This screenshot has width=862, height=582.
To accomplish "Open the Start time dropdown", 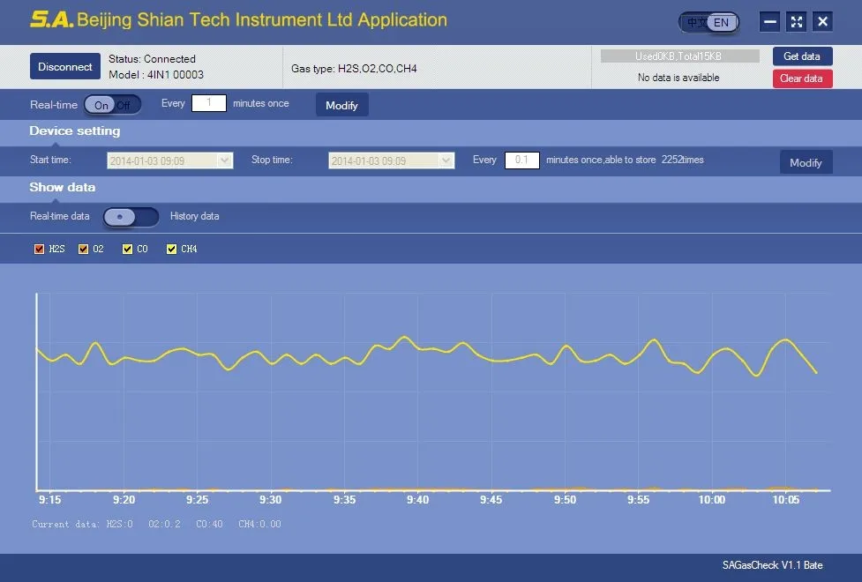I will (224, 160).
